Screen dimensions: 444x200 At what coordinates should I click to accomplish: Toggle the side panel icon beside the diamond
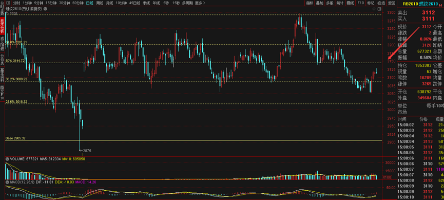379,9
